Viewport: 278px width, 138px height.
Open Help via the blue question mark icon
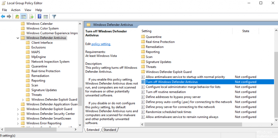point(40,17)
